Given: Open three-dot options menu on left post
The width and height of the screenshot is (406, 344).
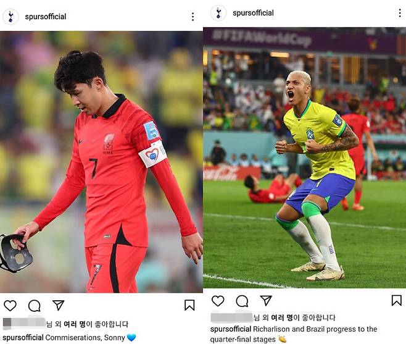Looking at the screenshot, I should [193, 17].
